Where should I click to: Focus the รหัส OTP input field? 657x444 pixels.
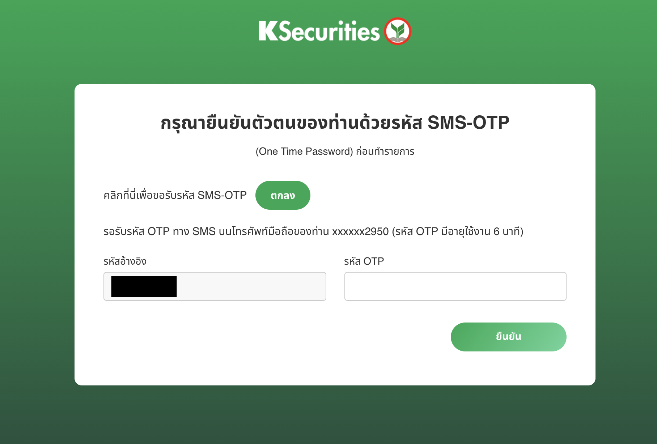(455, 286)
